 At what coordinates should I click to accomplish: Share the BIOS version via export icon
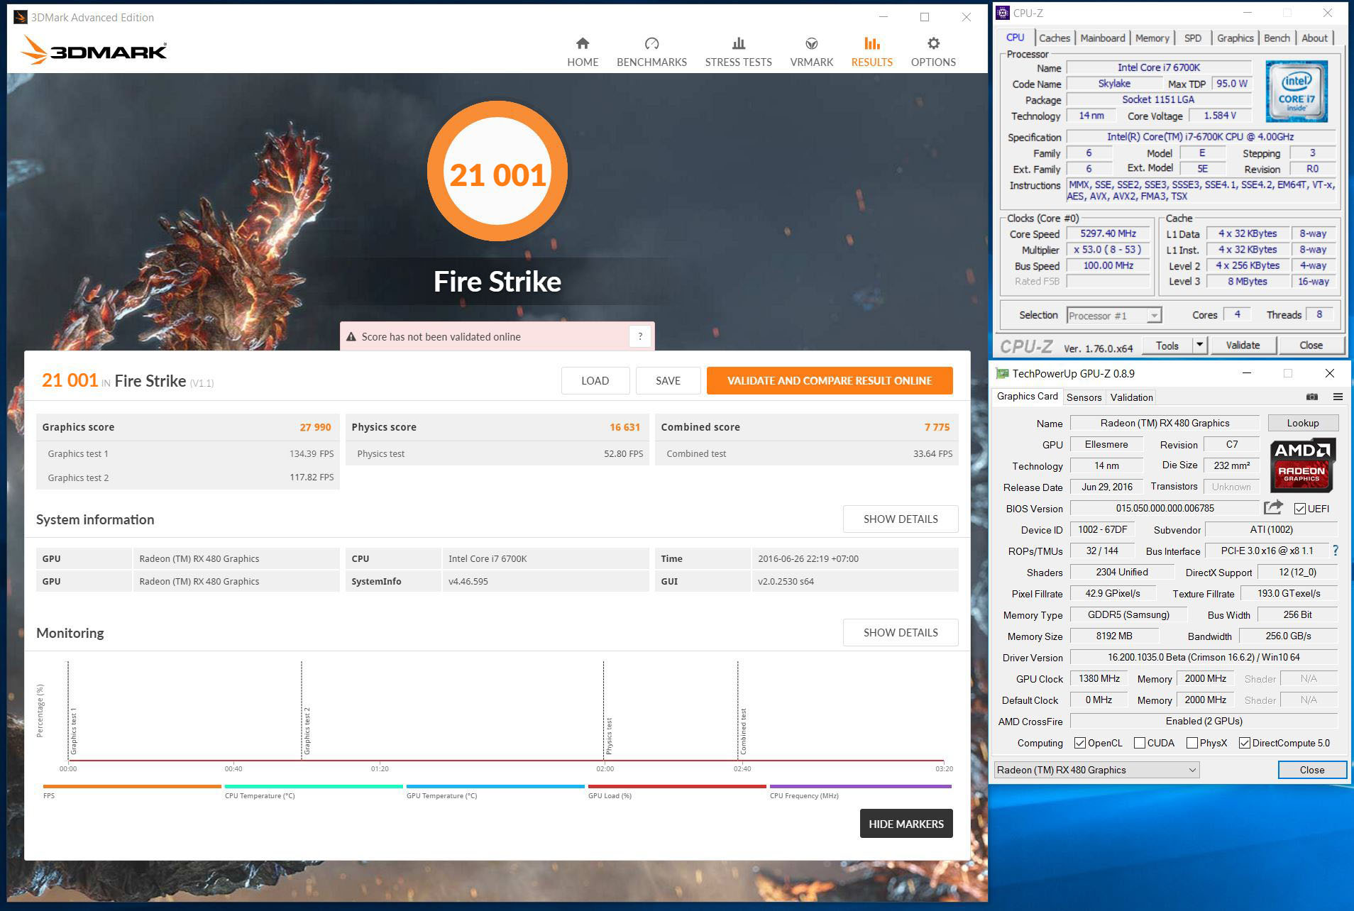tap(1273, 507)
